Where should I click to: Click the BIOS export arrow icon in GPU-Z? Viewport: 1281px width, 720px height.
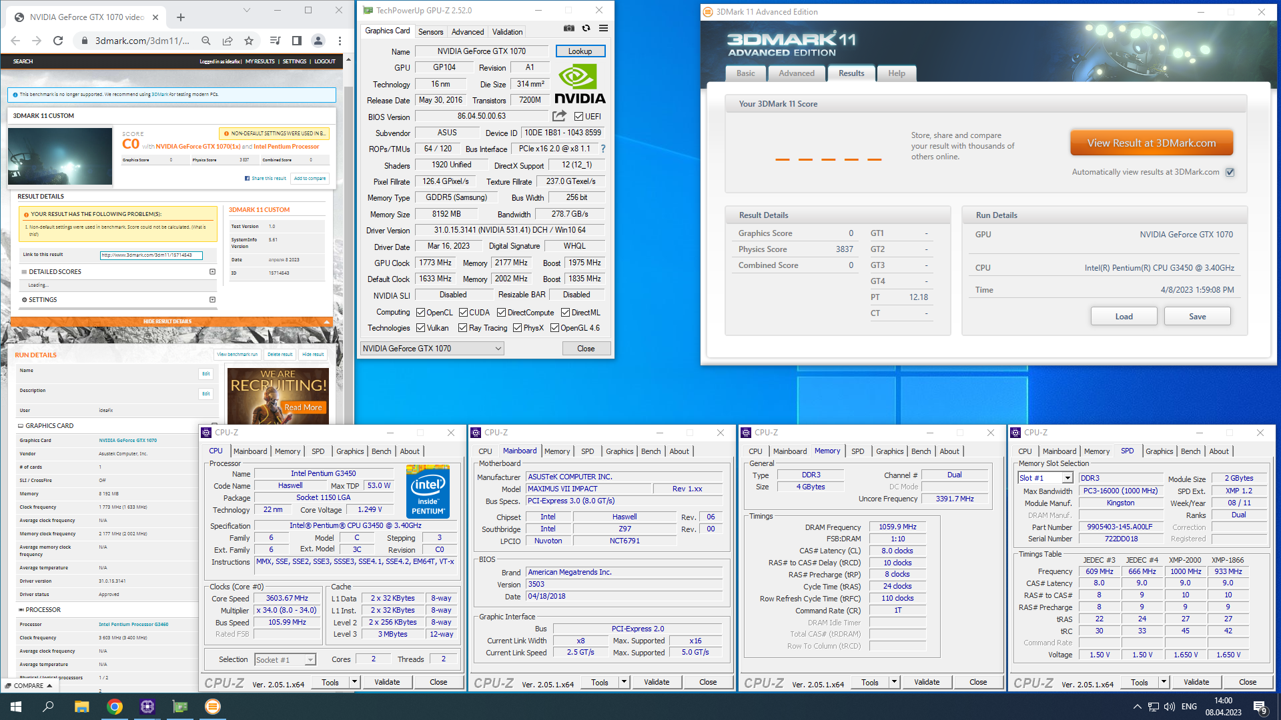tap(559, 116)
